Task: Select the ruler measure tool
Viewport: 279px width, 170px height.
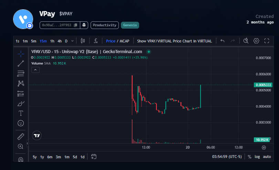Action: [21, 137]
